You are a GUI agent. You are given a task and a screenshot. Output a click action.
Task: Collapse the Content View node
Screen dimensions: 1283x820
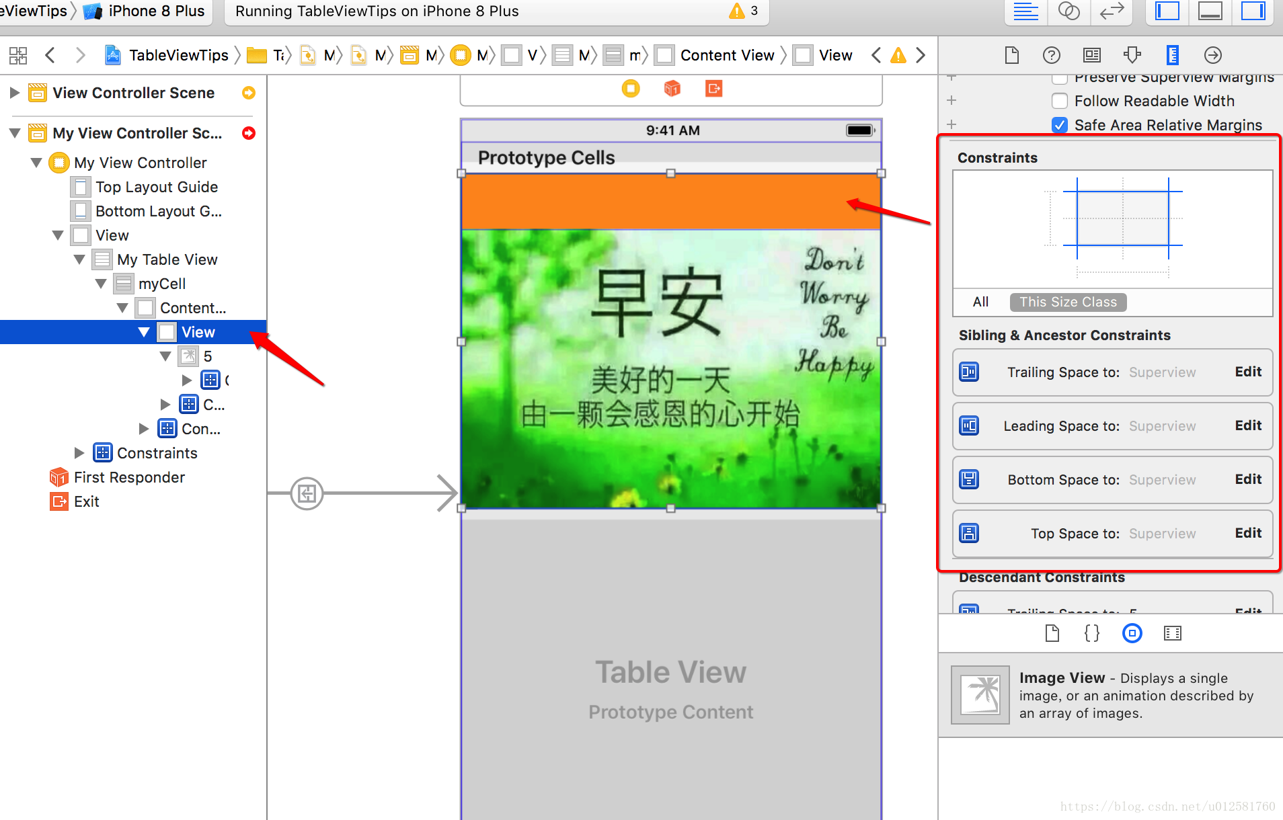pos(122,308)
